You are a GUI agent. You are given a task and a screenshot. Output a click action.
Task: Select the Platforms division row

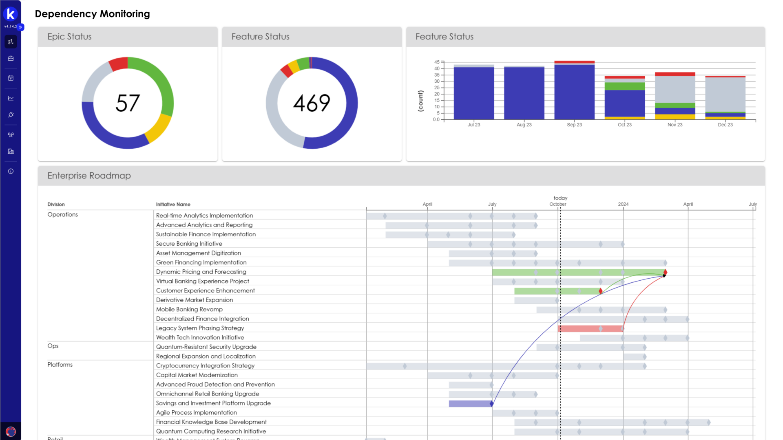(x=60, y=364)
